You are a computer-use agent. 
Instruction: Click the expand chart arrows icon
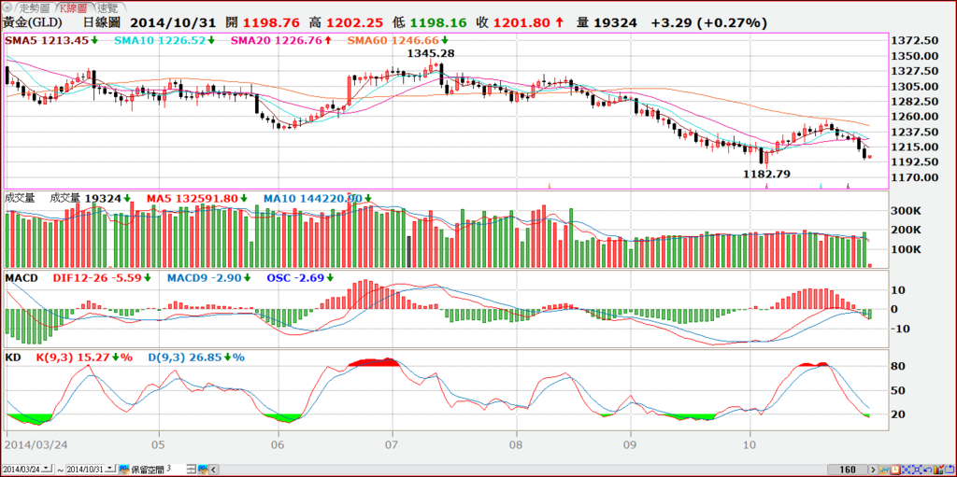(917, 470)
